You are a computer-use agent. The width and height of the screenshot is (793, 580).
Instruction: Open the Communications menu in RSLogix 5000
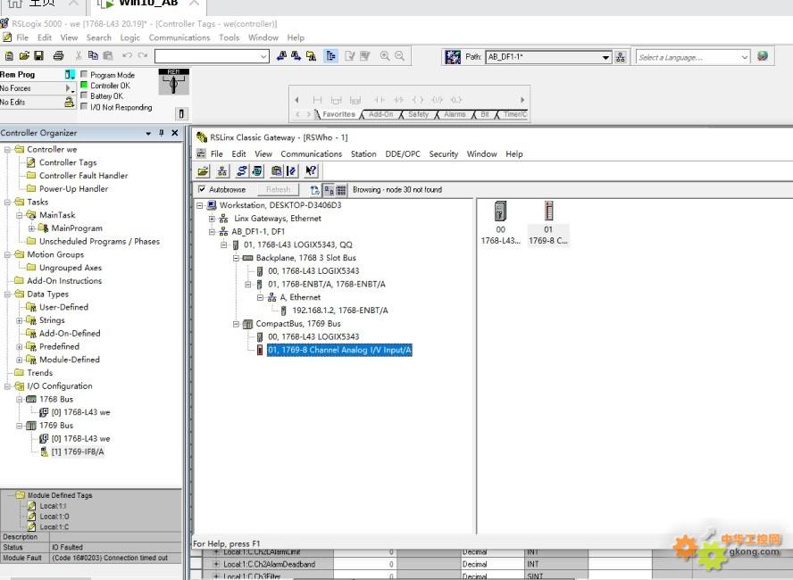tap(179, 37)
